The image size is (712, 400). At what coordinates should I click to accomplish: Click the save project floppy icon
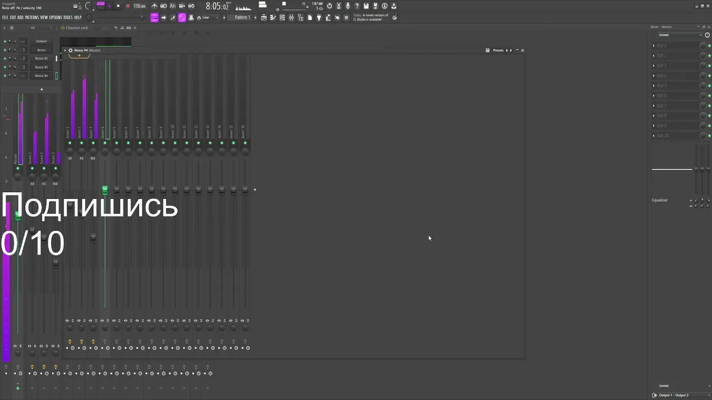(366, 6)
